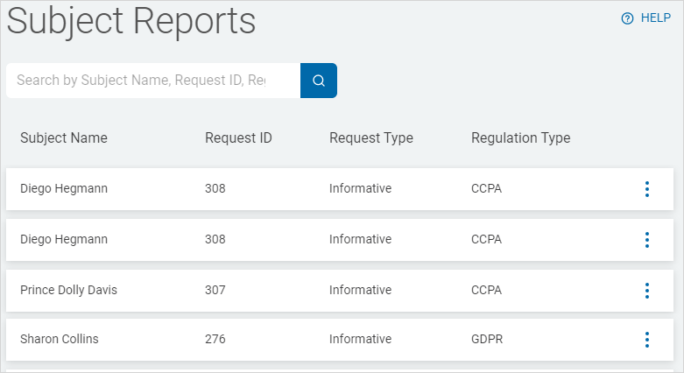This screenshot has height=373, width=684.
Task: Click Request ID 307
Action: [x=215, y=291]
